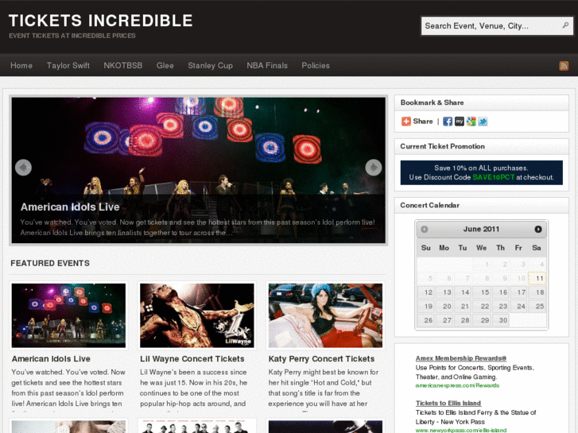Select June 26 in calendar
The height and width of the screenshot is (433, 578).
click(426, 320)
